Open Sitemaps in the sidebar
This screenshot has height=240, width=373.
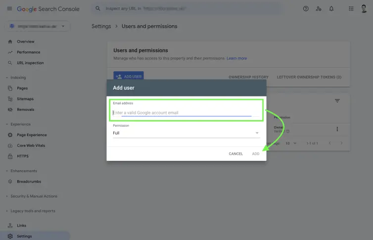(x=25, y=99)
